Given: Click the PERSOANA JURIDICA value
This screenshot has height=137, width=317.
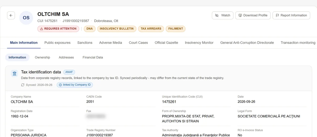Looking at the screenshot, I should tap(29, 135).
